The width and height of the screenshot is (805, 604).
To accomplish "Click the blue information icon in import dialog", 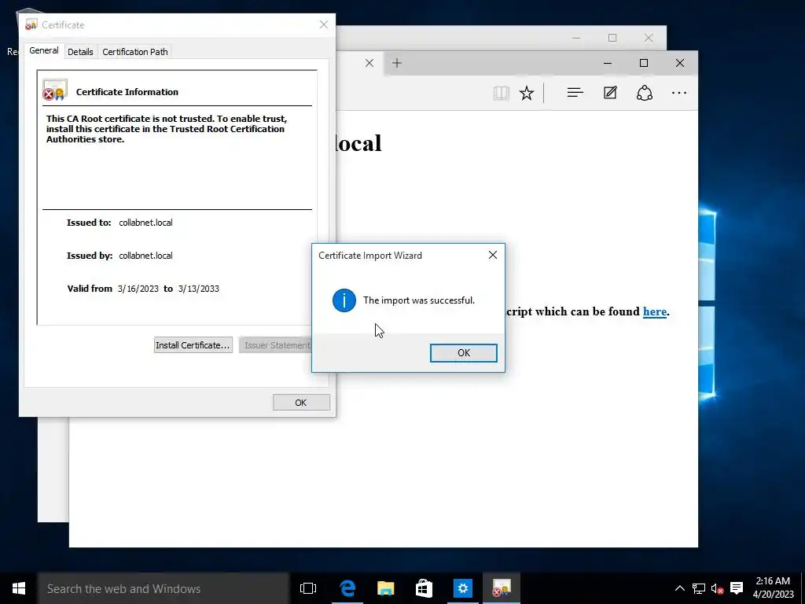I will click(344, 300).
